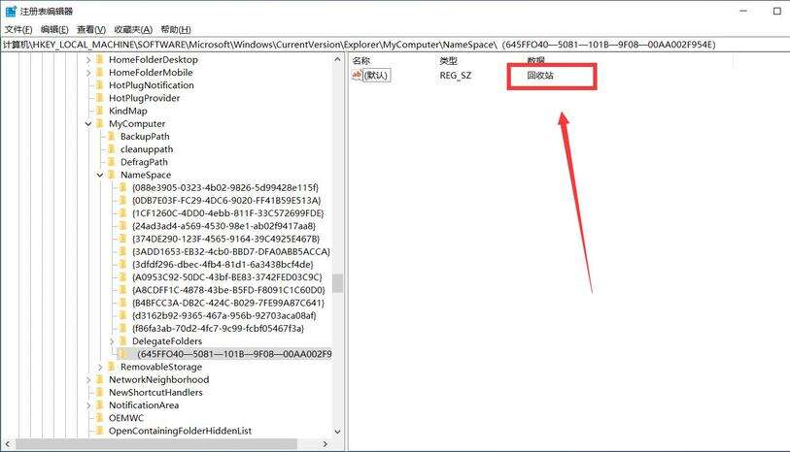Expand the NetworkNeighborhood key
This screenshot has width=790, height=452.
[x=88, y=379]
